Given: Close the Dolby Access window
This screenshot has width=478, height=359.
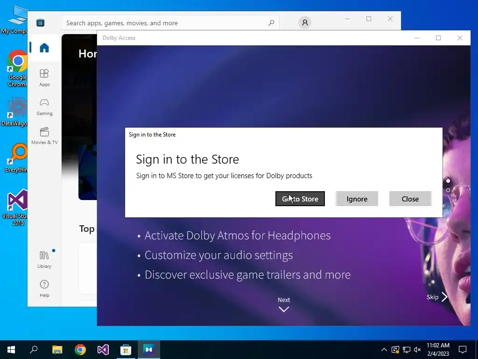Looking at the screenshot, I should [x=459, y=38].
